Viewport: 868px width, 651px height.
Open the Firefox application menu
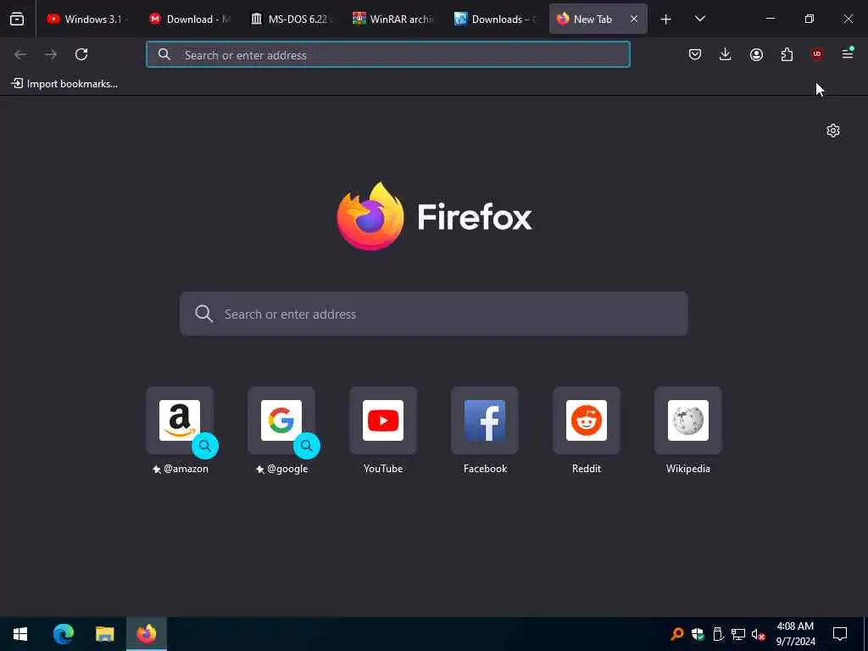click(x=848, y=53)
